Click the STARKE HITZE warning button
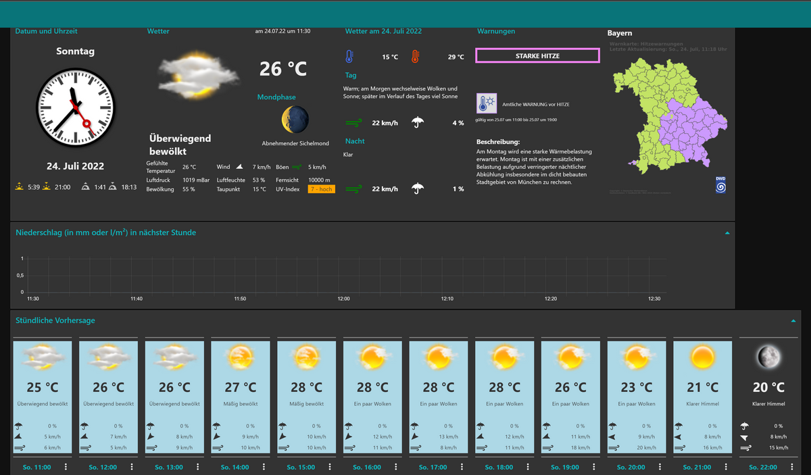Viewport: 811px width, 475px height. [x=537, y=55]
